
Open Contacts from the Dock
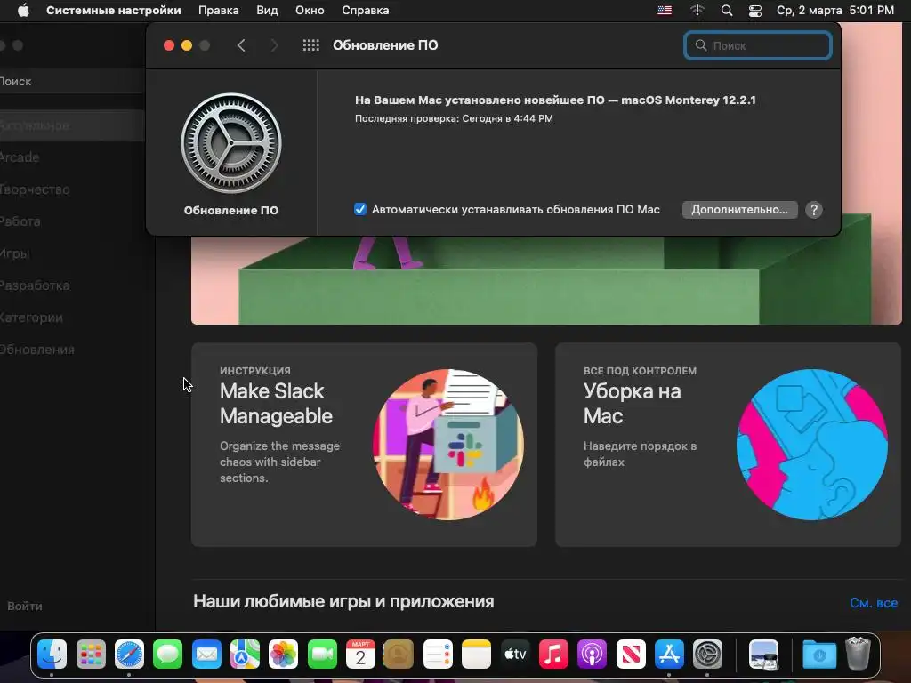pos(399,655)
